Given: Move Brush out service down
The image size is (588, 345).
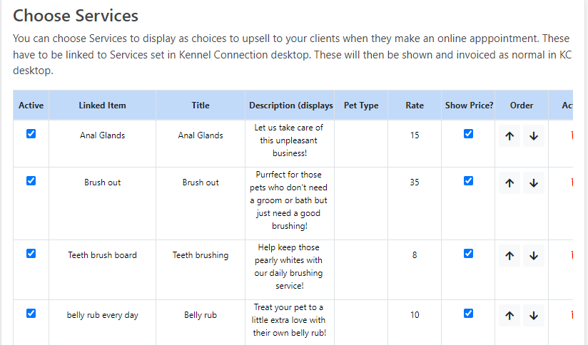Looking at the screenshot, I should [x=534, y=183].
